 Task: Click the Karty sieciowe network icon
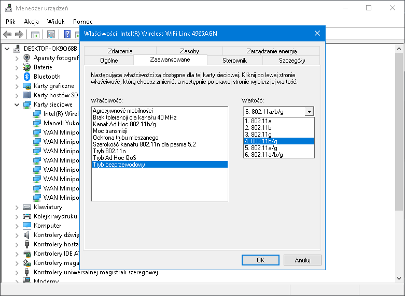pos(27,105)
